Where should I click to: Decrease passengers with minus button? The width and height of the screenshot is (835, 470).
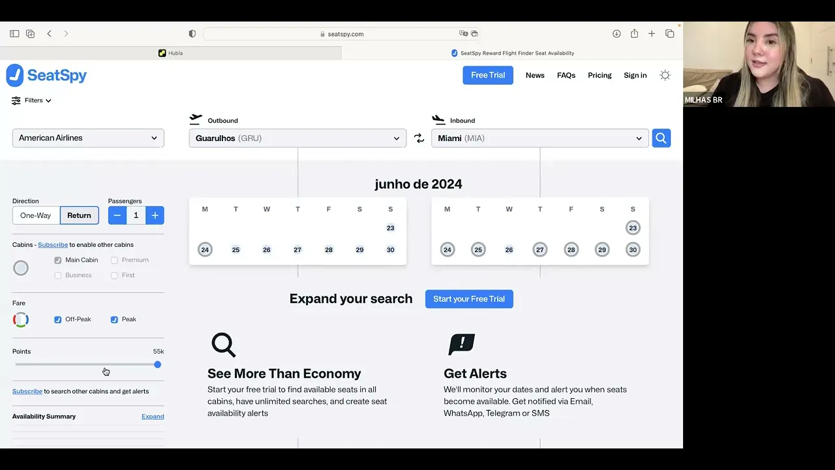click(x=117, y=215)
